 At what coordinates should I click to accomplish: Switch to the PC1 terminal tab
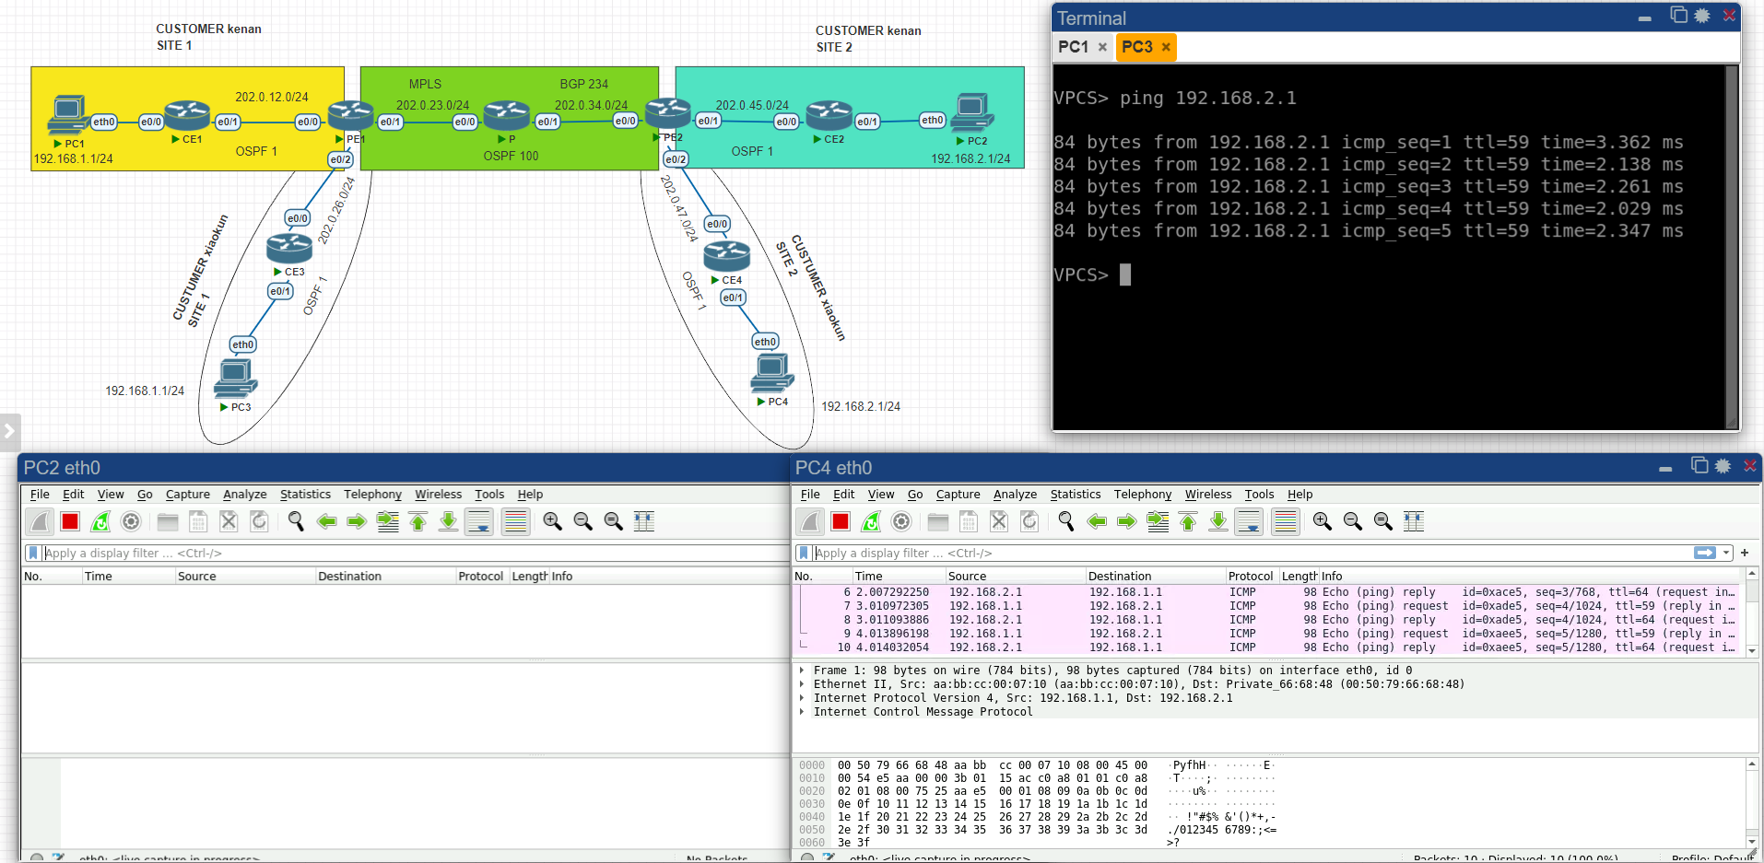click(x=1073, y=47)
